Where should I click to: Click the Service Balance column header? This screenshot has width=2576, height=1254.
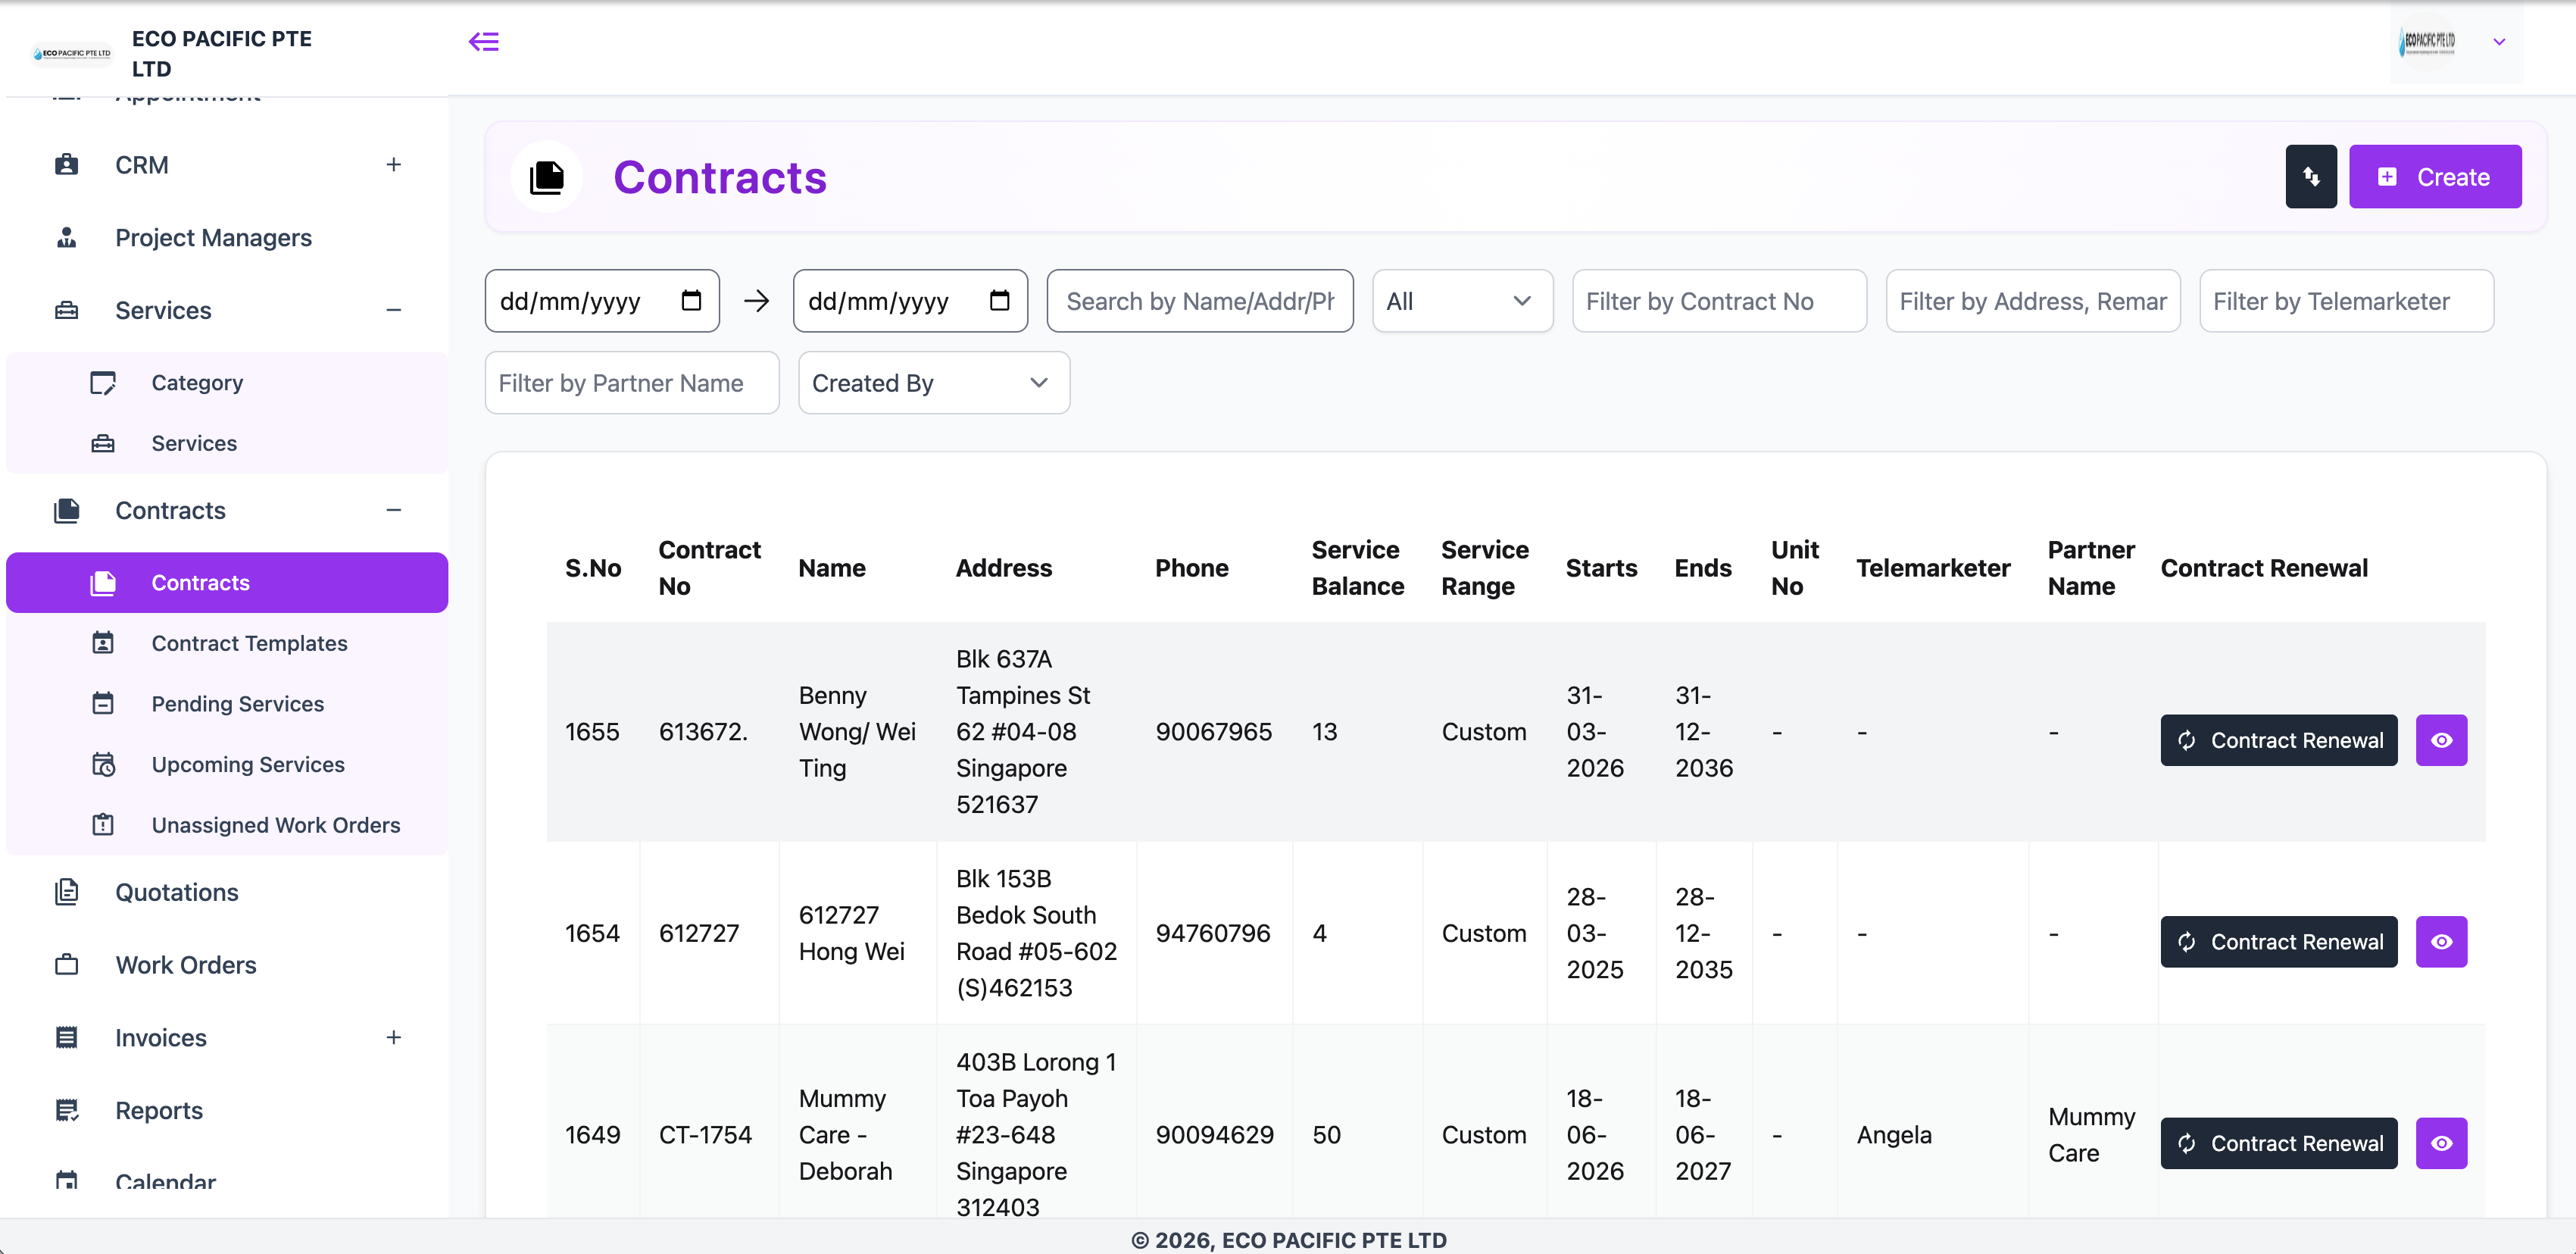1357,567
